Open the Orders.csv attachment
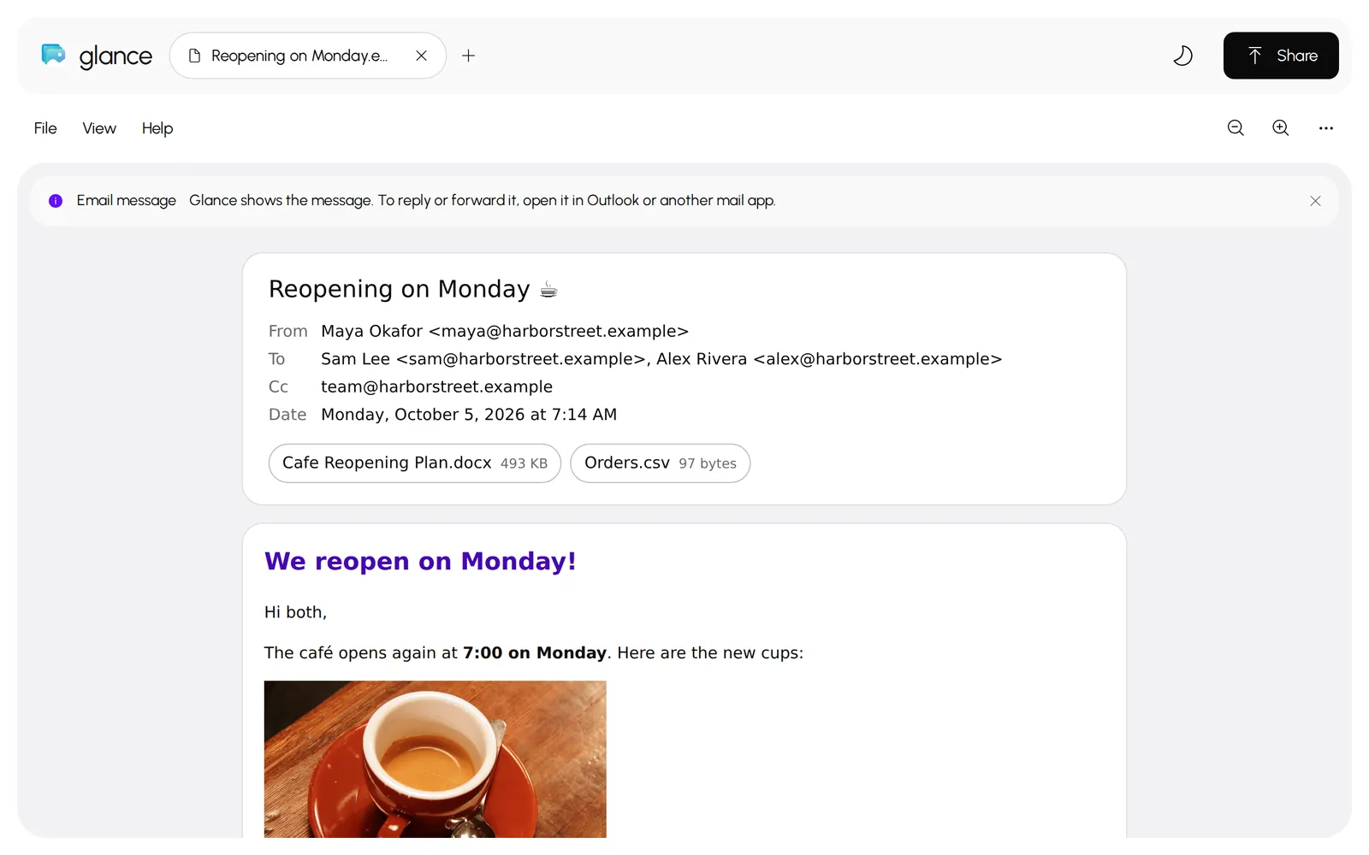This screenshot has width=1369, height=855. click(x=661, y=463)
